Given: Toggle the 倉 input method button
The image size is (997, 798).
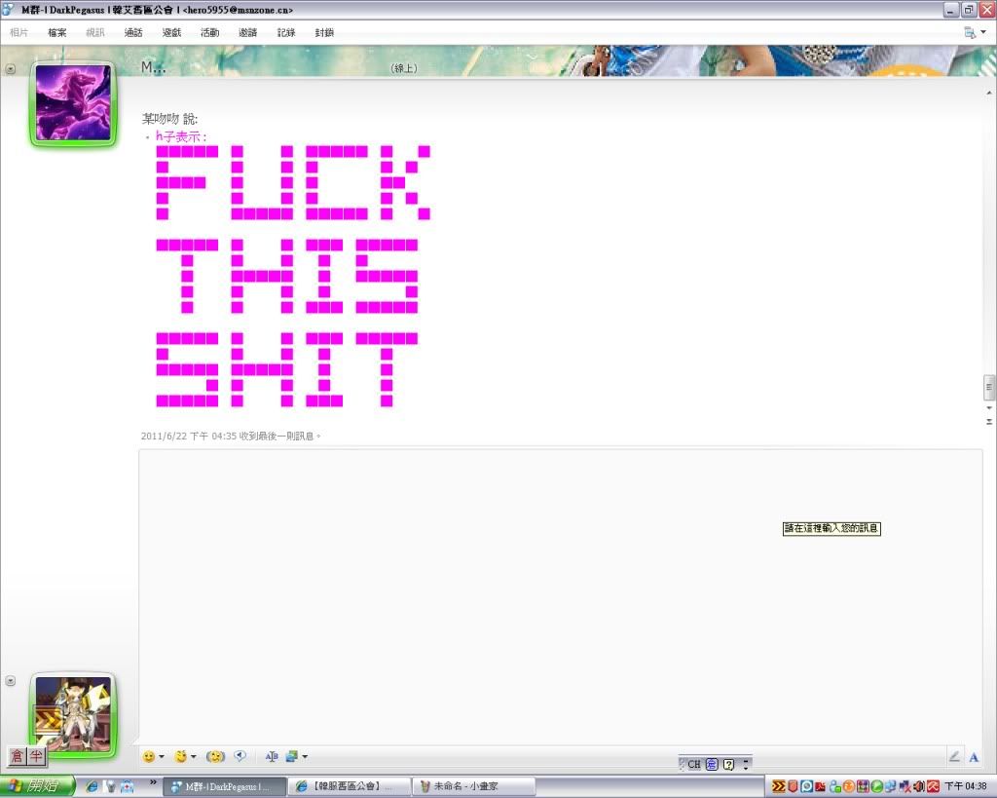Looking at the screenshot, I should pyautogui.click(x=17, y=756).
